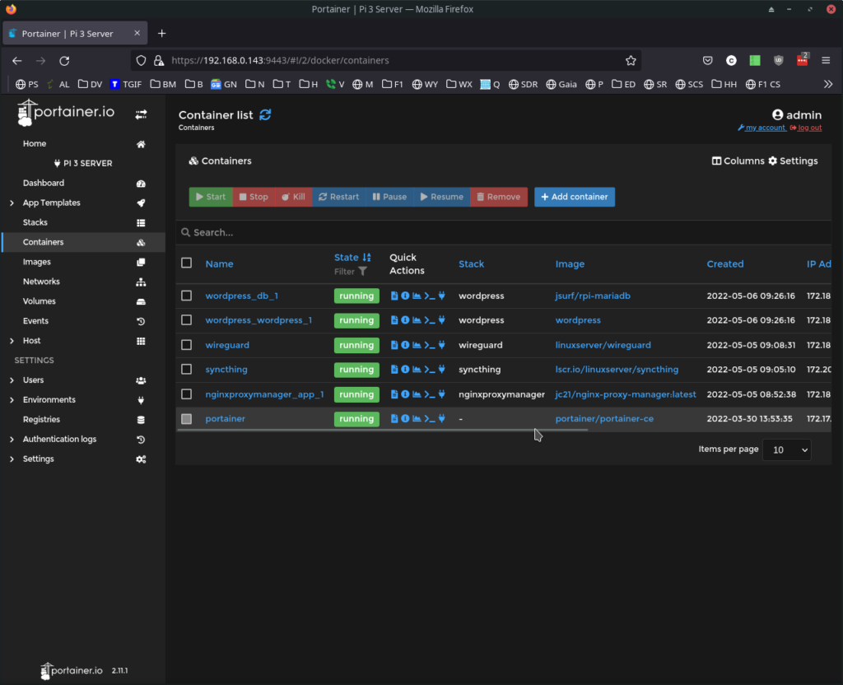Bookmark this page with star icon
843x685 pixels.
click(x=631, y=61)
